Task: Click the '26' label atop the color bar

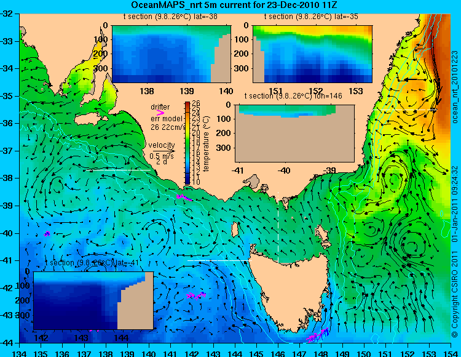Action: 196,103
